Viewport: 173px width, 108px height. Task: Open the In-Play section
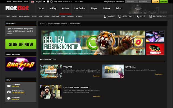53,8
